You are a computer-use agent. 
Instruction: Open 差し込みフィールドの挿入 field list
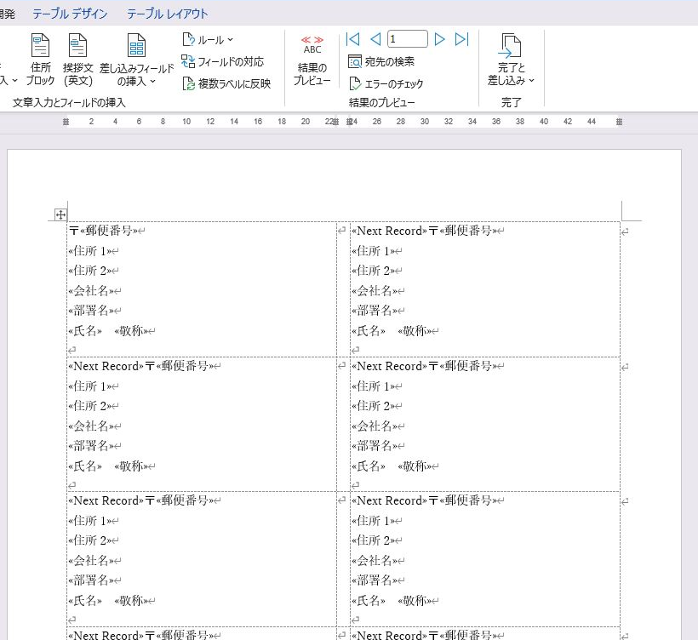click(x=136, y=60)
